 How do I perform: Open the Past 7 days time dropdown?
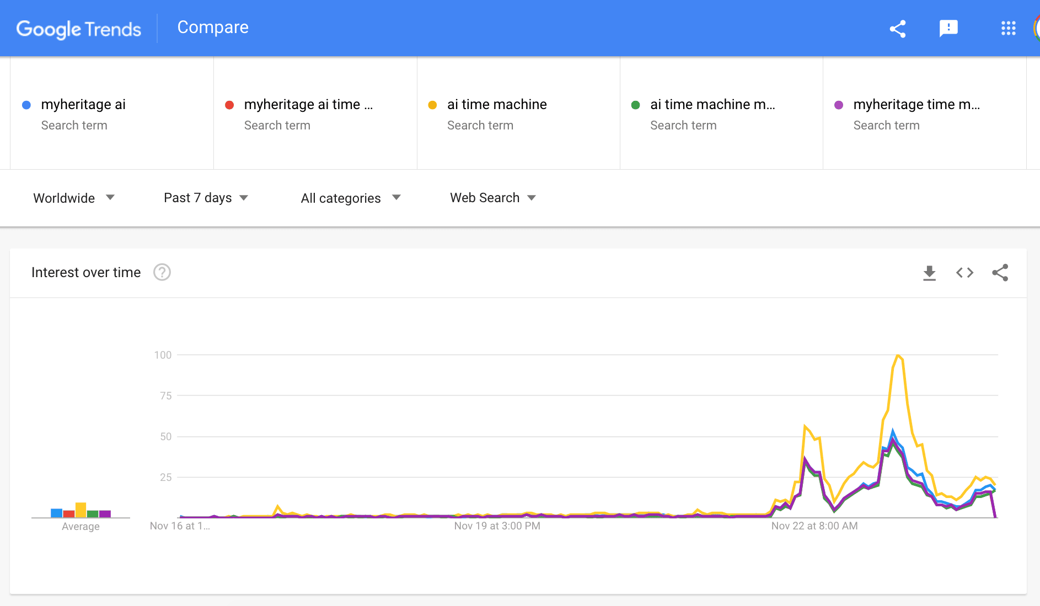[x=206, y=198]
